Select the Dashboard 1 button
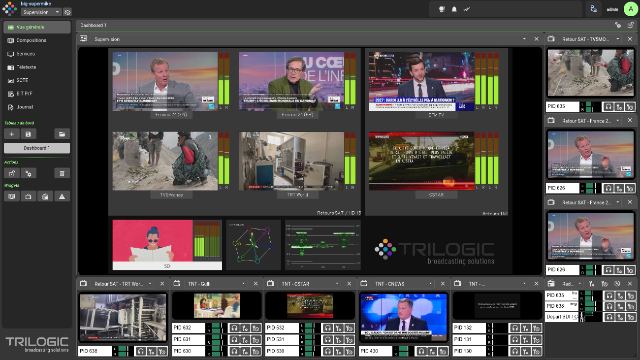 click(37, 148)
